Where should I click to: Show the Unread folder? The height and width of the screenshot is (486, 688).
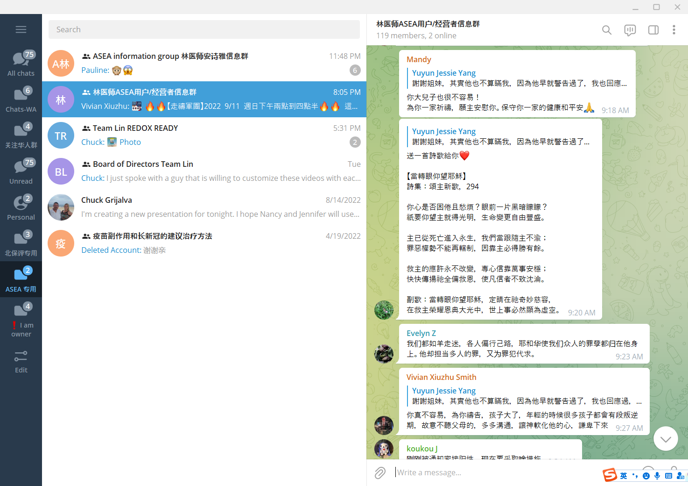21,172
